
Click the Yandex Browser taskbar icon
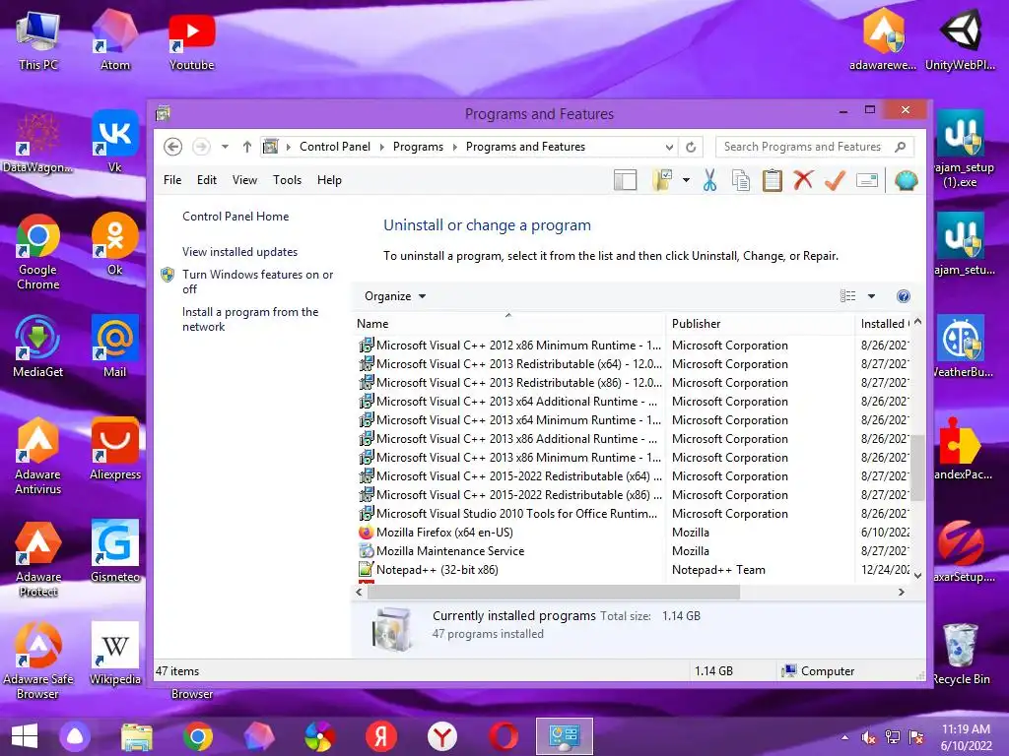[442, 736]
